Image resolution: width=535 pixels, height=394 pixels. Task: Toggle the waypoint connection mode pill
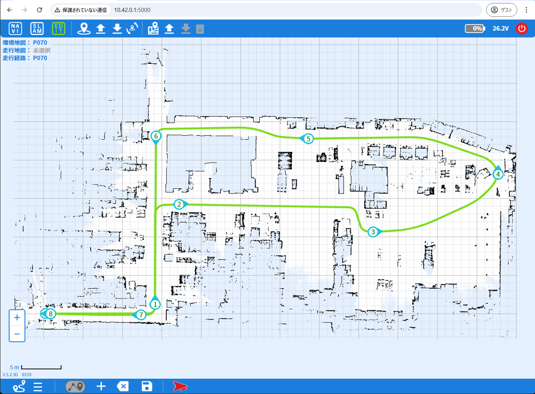tap(75, 386)
